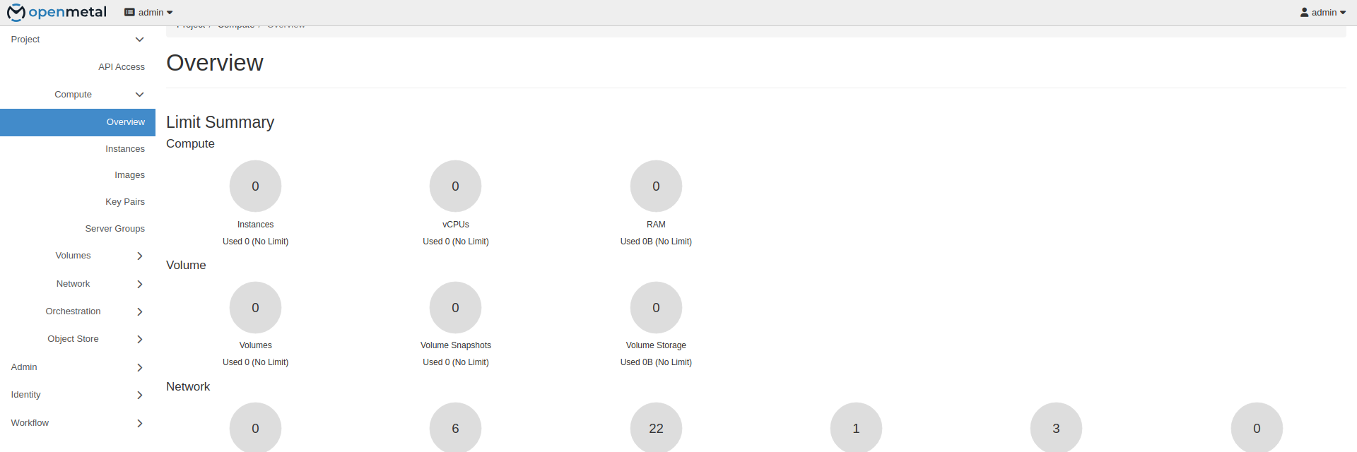Open the admin user menu
Screen dimensions: 1357x452
(1323, 12)
